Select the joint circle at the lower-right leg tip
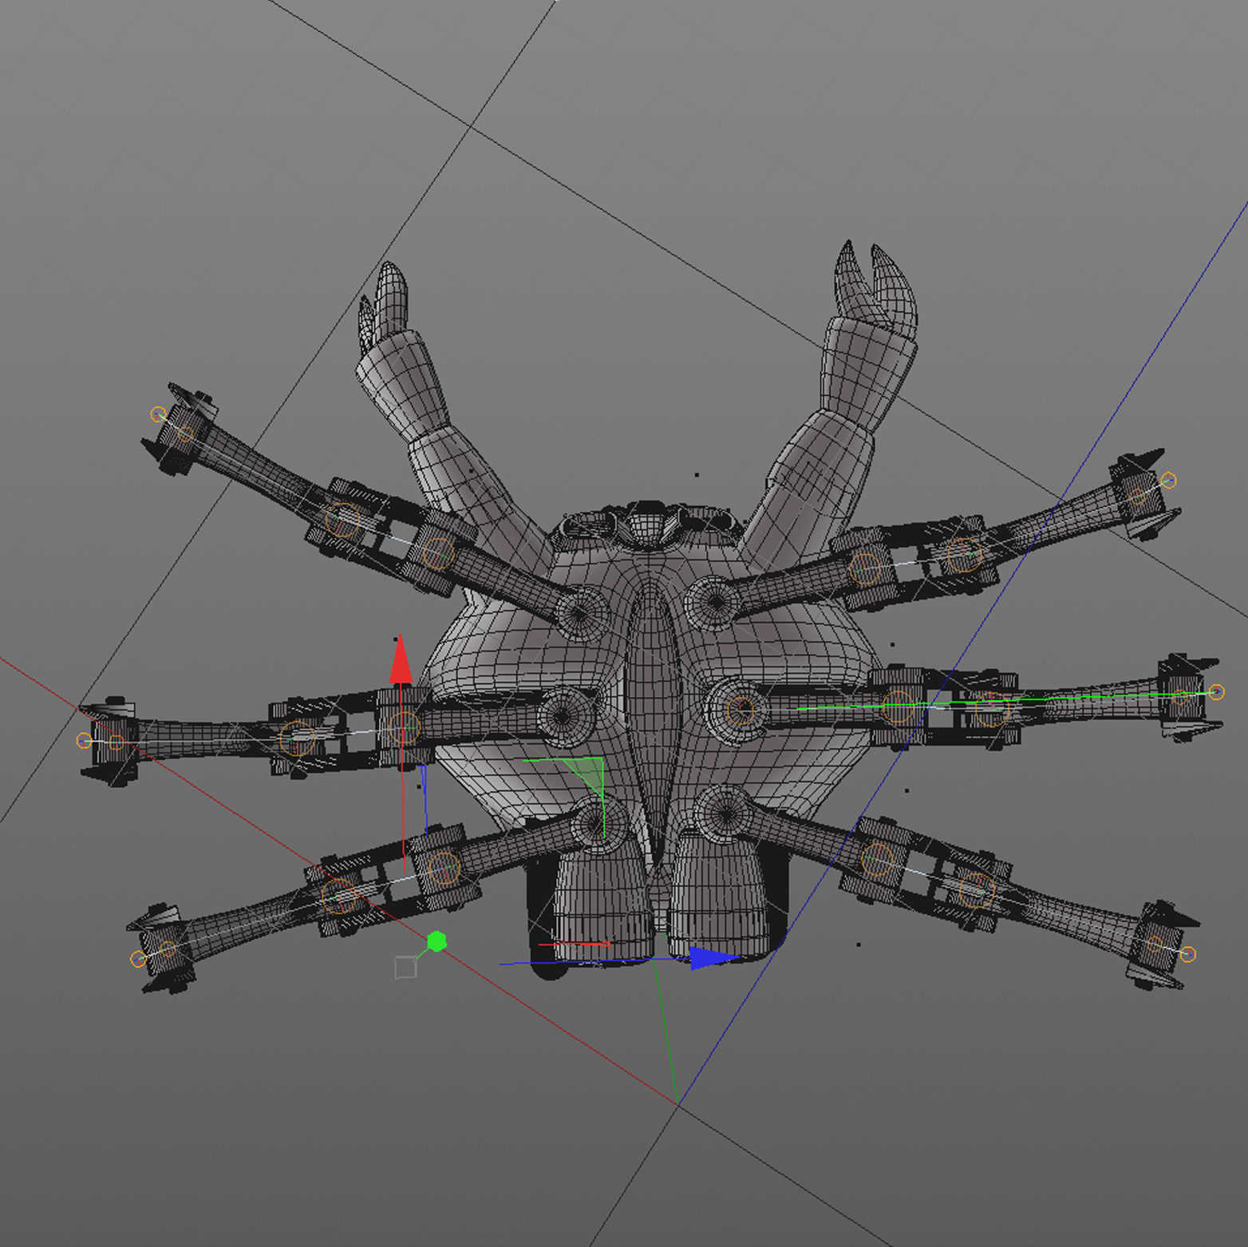 tap(1187, 954)
